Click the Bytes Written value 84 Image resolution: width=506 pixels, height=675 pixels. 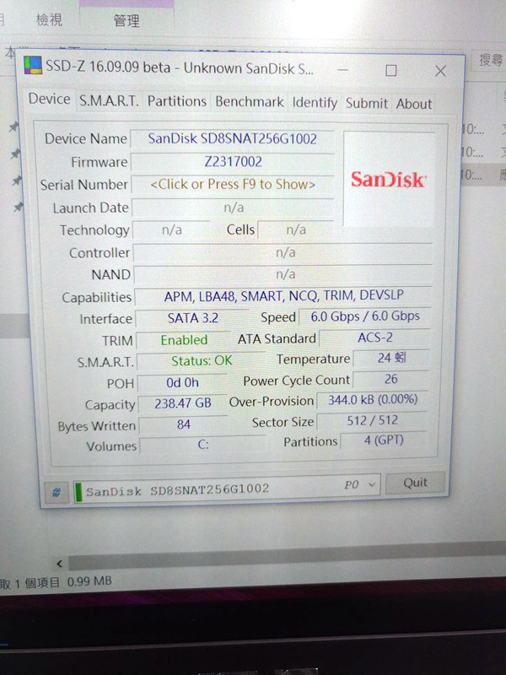click(x=183, y=424)
